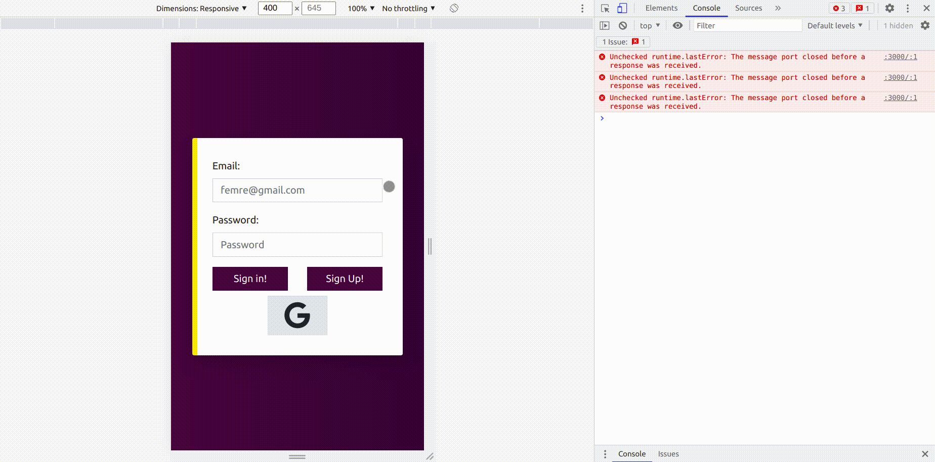Switch to the Console tab

coord(706,8)
